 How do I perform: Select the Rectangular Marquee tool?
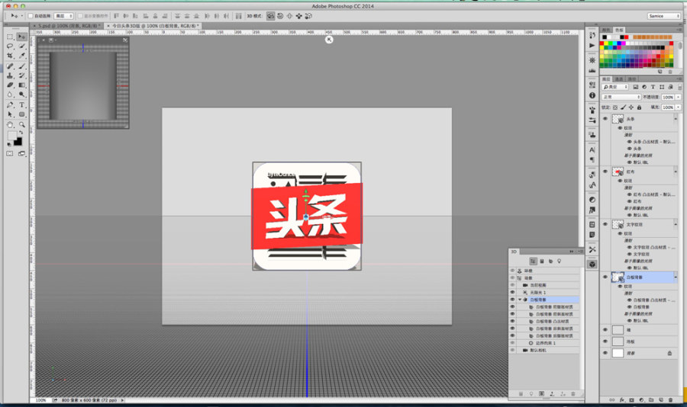click(x=10, y=37)
